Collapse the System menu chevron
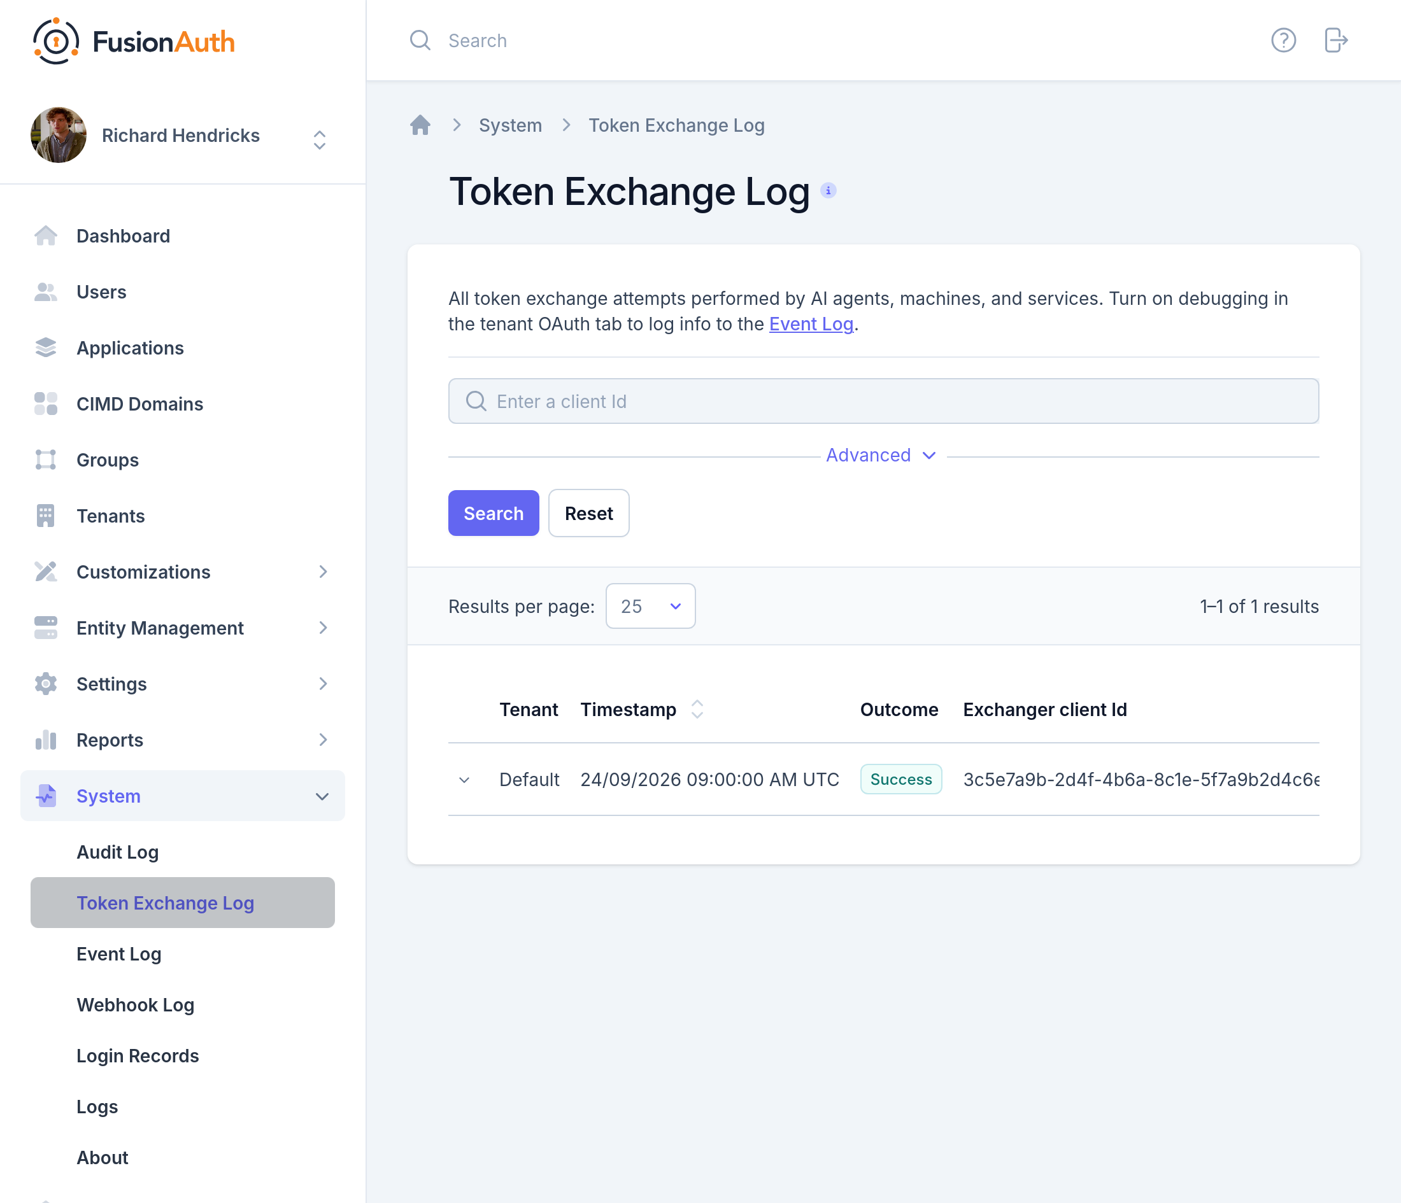The image size is (1401, 1203). (x=322, y=796)
